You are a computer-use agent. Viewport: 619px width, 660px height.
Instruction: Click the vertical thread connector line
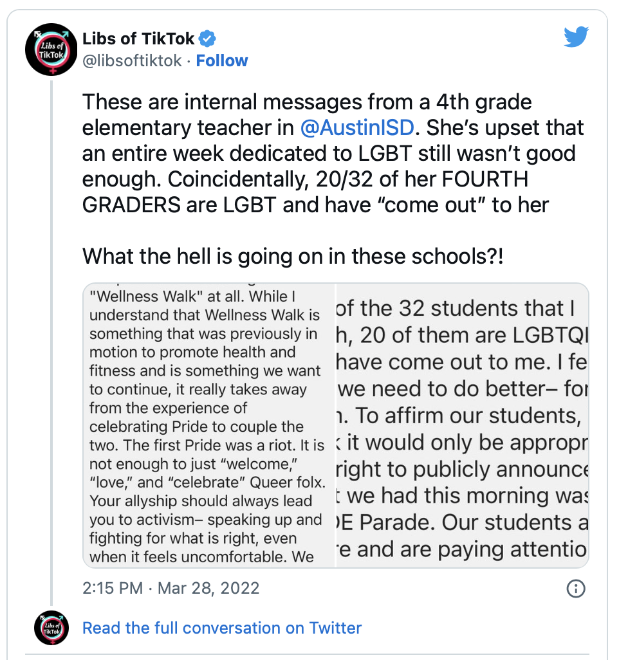51,343
